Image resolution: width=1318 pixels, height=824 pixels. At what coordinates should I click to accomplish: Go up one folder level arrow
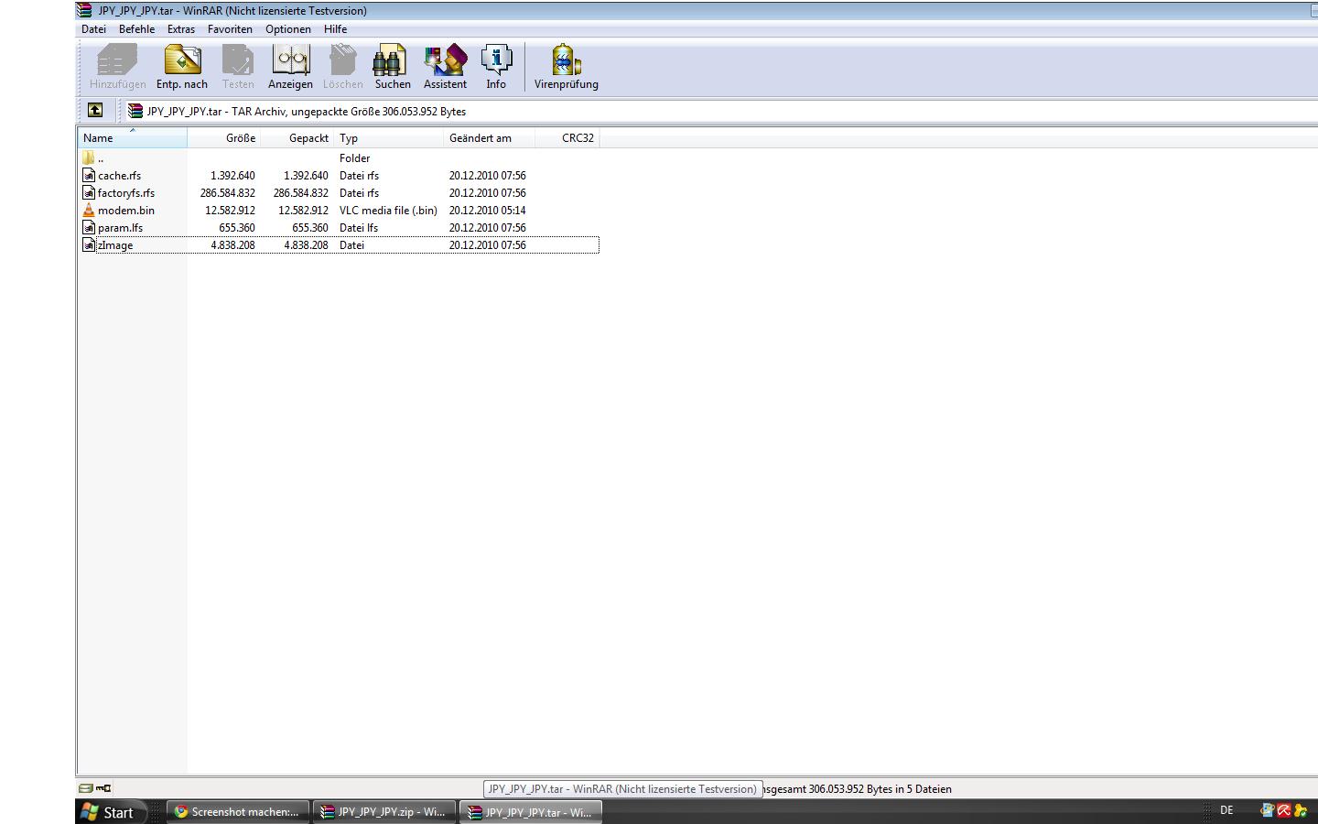point(95,111)
